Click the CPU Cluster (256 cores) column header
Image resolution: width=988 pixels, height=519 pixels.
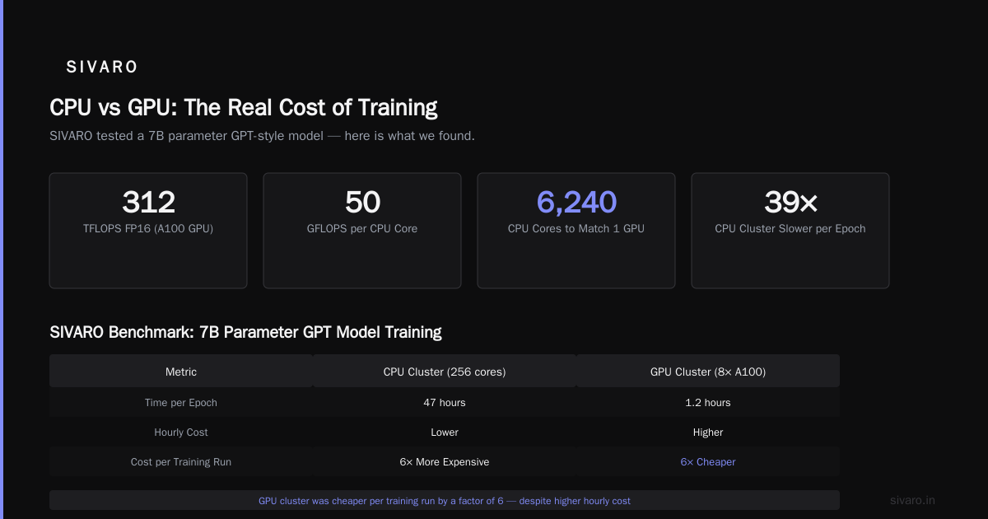click(445, 372)
